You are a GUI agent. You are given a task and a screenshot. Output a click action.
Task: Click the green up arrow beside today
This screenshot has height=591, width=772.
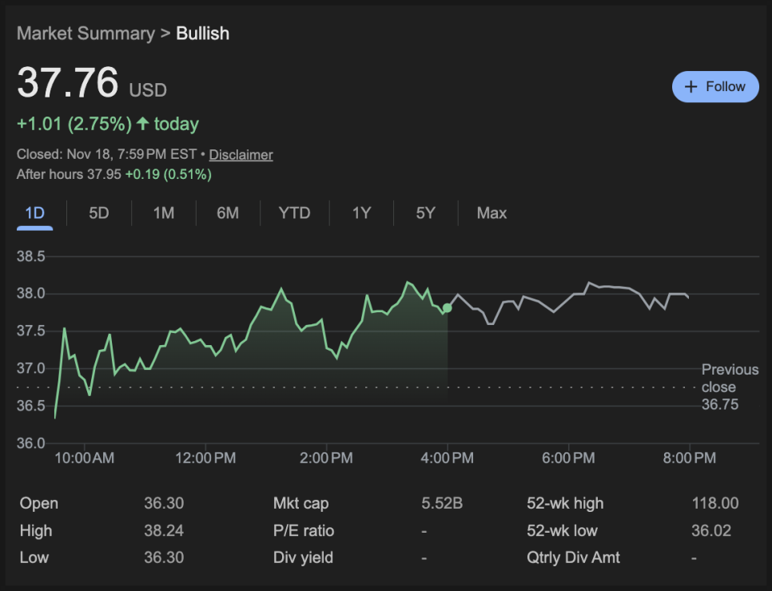pos(143,124)
